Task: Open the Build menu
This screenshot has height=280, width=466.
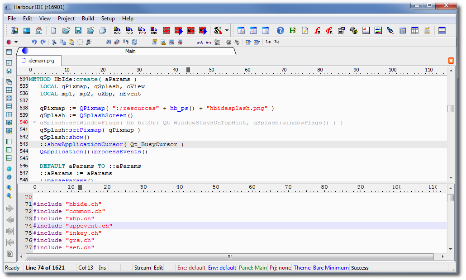Action: [x=88, y=19]
